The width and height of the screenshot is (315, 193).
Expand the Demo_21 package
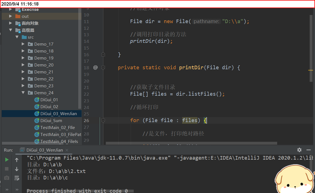point(23,72)
